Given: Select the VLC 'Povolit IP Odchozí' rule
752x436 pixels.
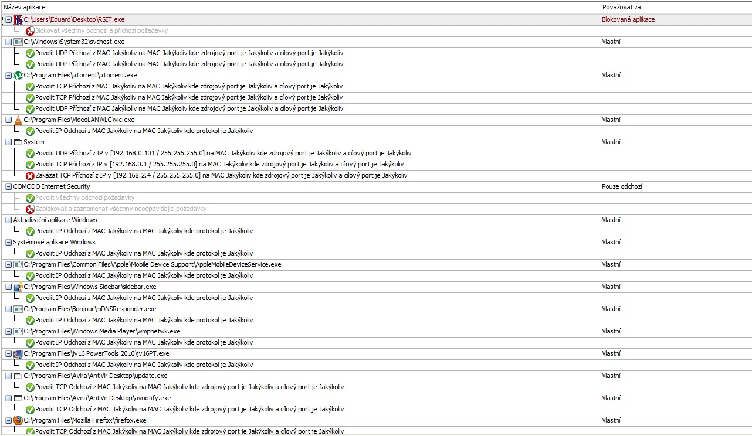Looking at the screenshot, I should click(x=144, y=131).
